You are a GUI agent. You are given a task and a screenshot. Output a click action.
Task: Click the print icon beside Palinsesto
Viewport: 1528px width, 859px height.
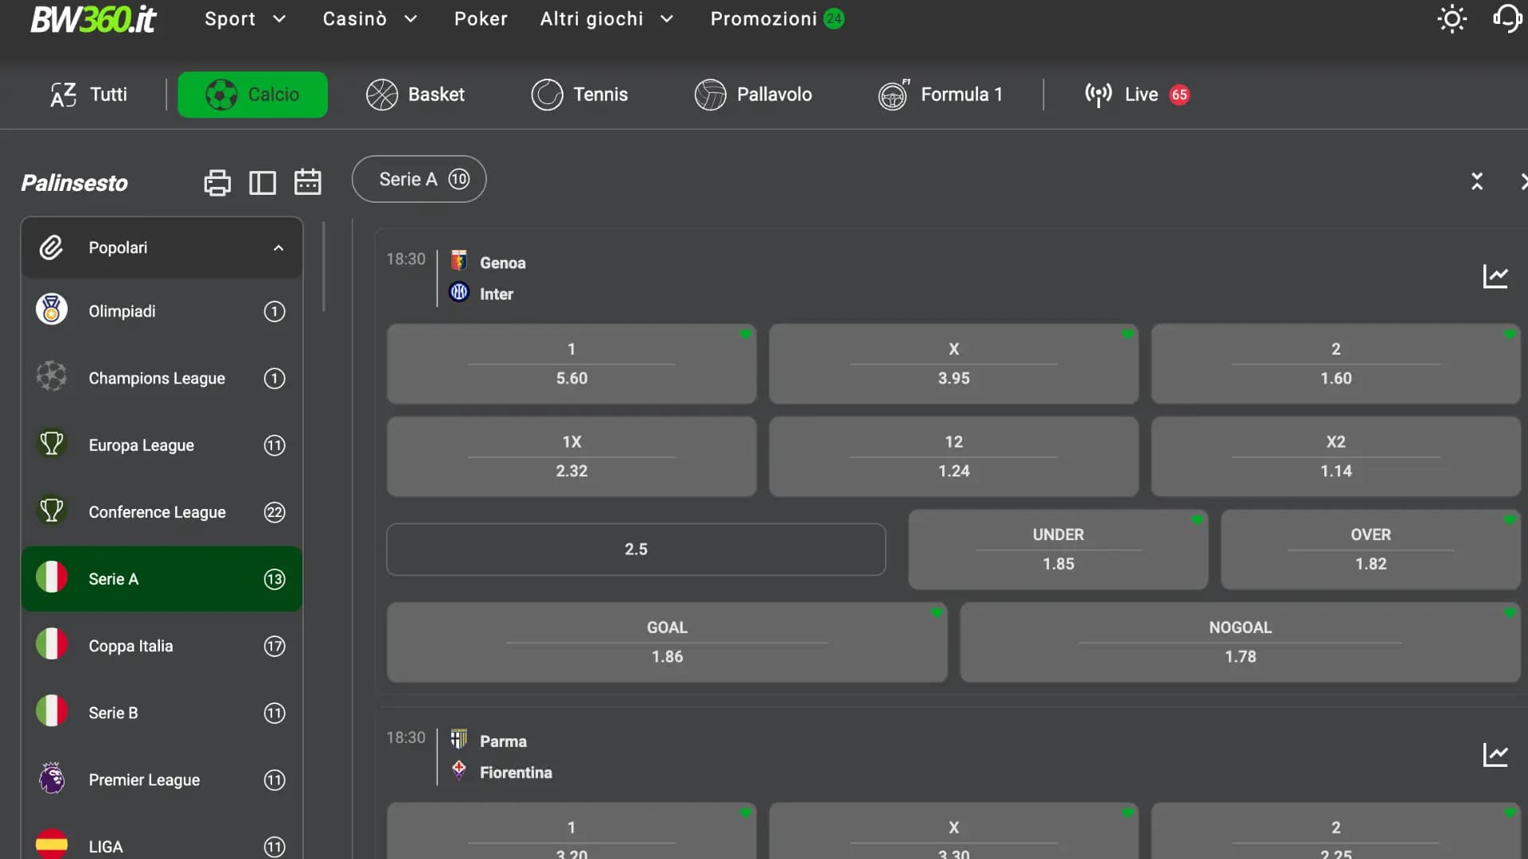[217, 183]
